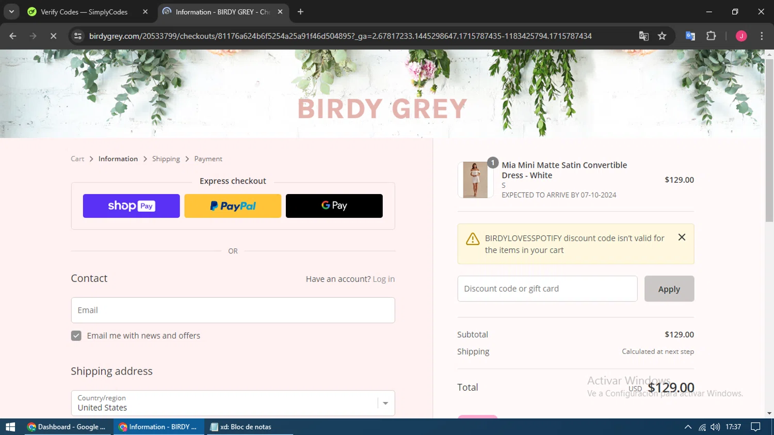Select the Information breadcrumb
Image resolution: width=774 pixels, height=435 pixels.
pyautogui.click(x=118, y=159)
